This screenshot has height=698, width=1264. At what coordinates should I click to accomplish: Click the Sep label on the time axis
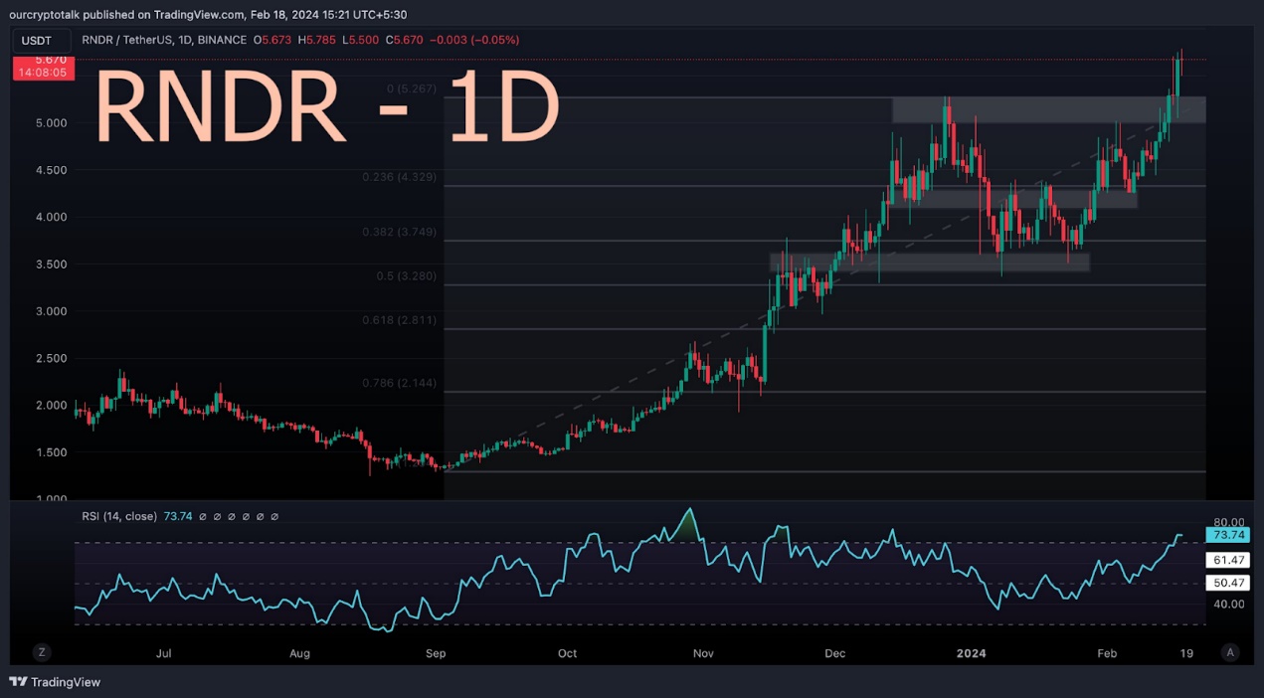pyautogui.click(x=435, y=653)
